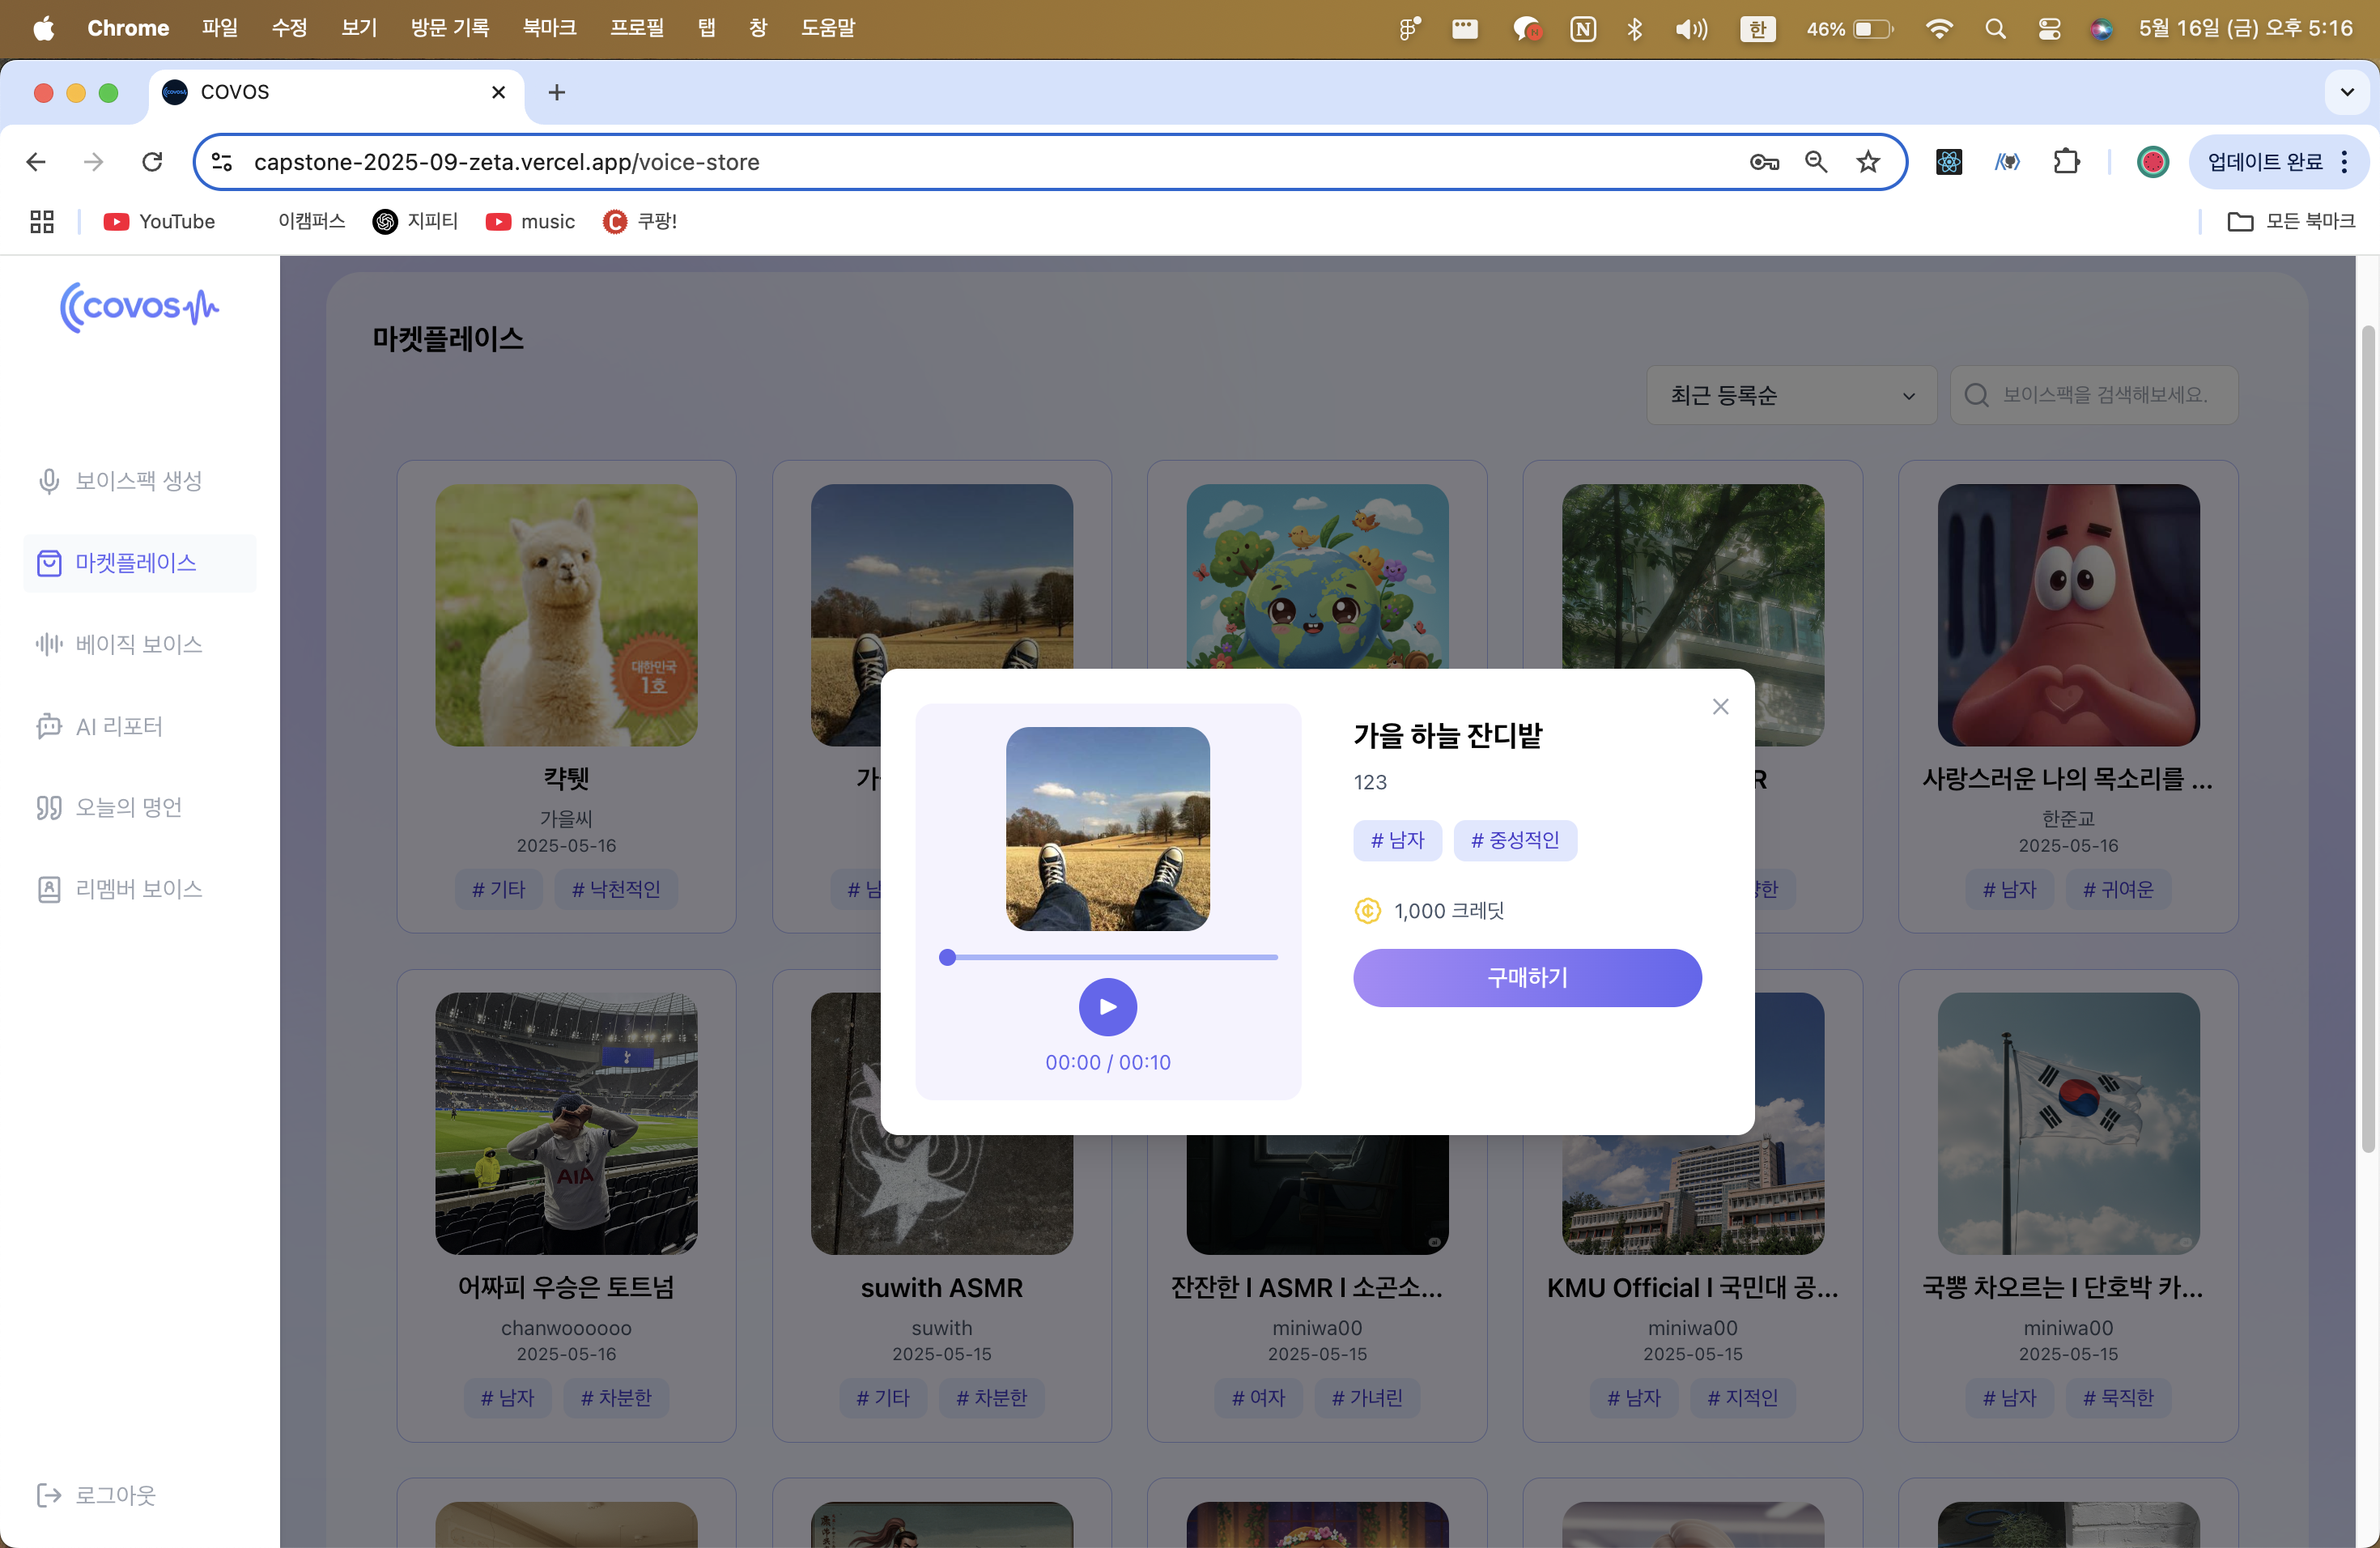Viewport: 2380px width, 1548px height.
Task: Click the zoom magnifier icon in address bar
Action: (1816, 162)
